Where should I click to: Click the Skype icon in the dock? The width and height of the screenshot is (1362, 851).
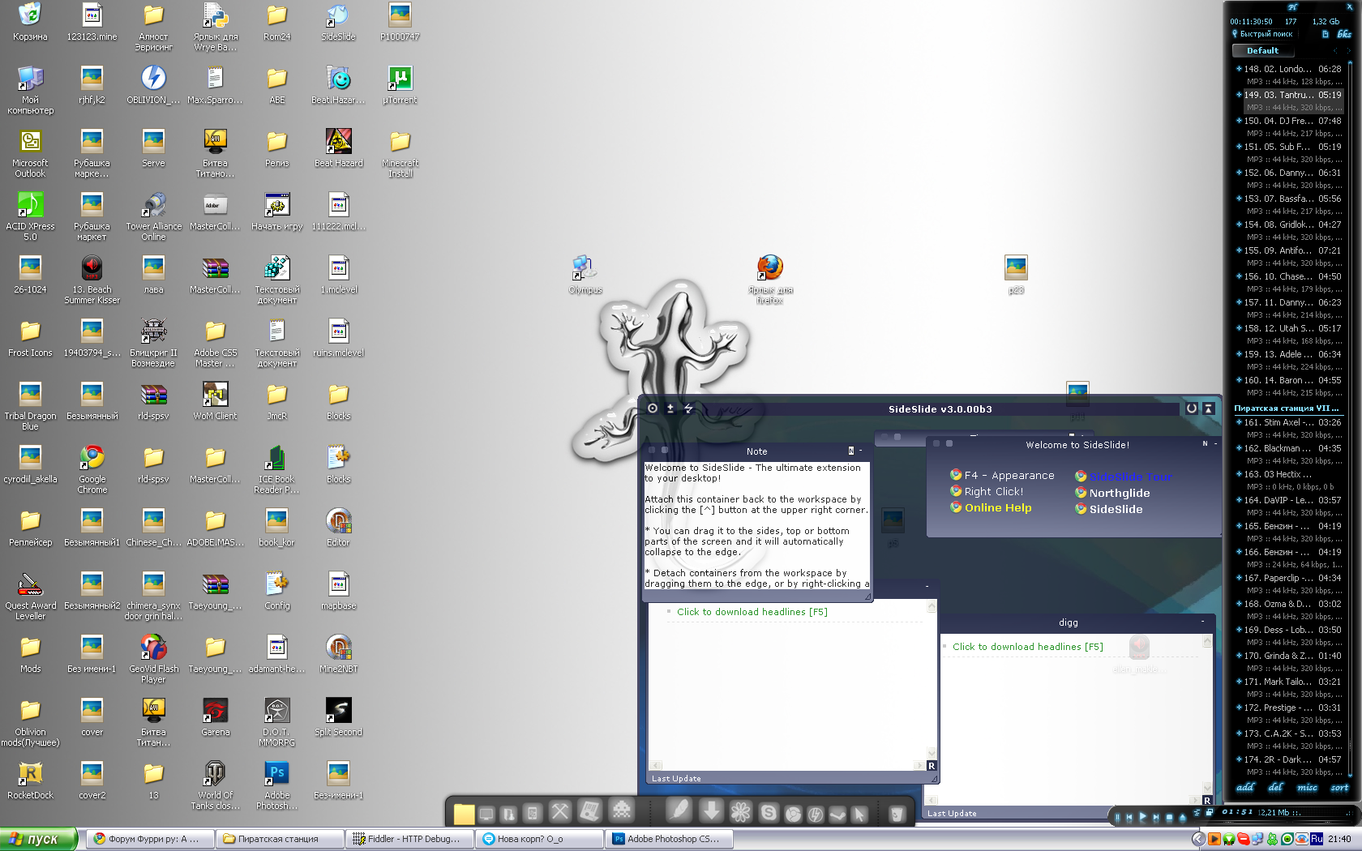click(769, 813)
